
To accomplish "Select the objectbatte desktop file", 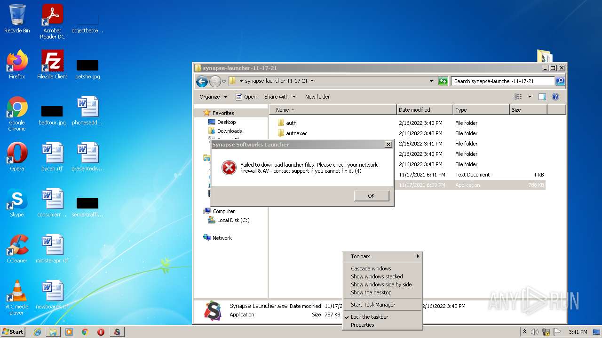I will click(x=87, y=24).
